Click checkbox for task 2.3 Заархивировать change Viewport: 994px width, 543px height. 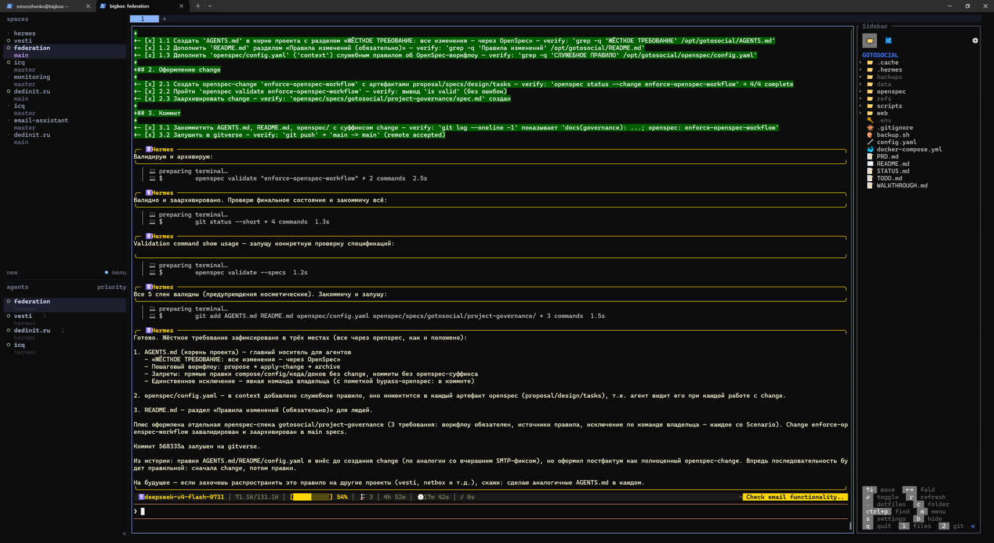pyautogui.click(x=150, y=99)
